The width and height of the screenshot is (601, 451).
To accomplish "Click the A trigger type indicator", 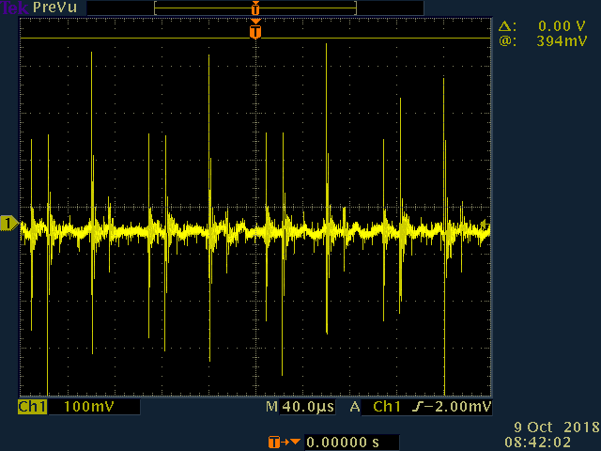I will pyautogui.click(x=355, y=407).
